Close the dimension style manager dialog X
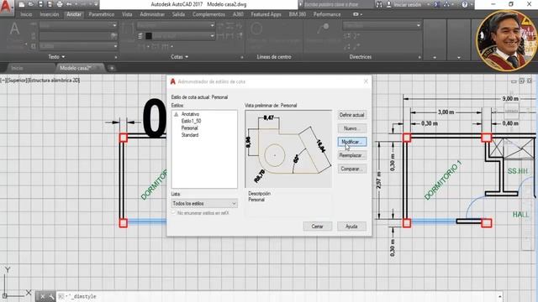 (x=366, y=81)
